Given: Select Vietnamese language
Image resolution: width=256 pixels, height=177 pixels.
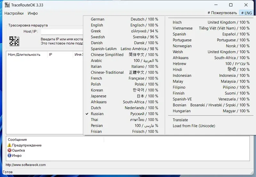Looking at the screenshot, I should pyautogui.click(x=211, y=28).
